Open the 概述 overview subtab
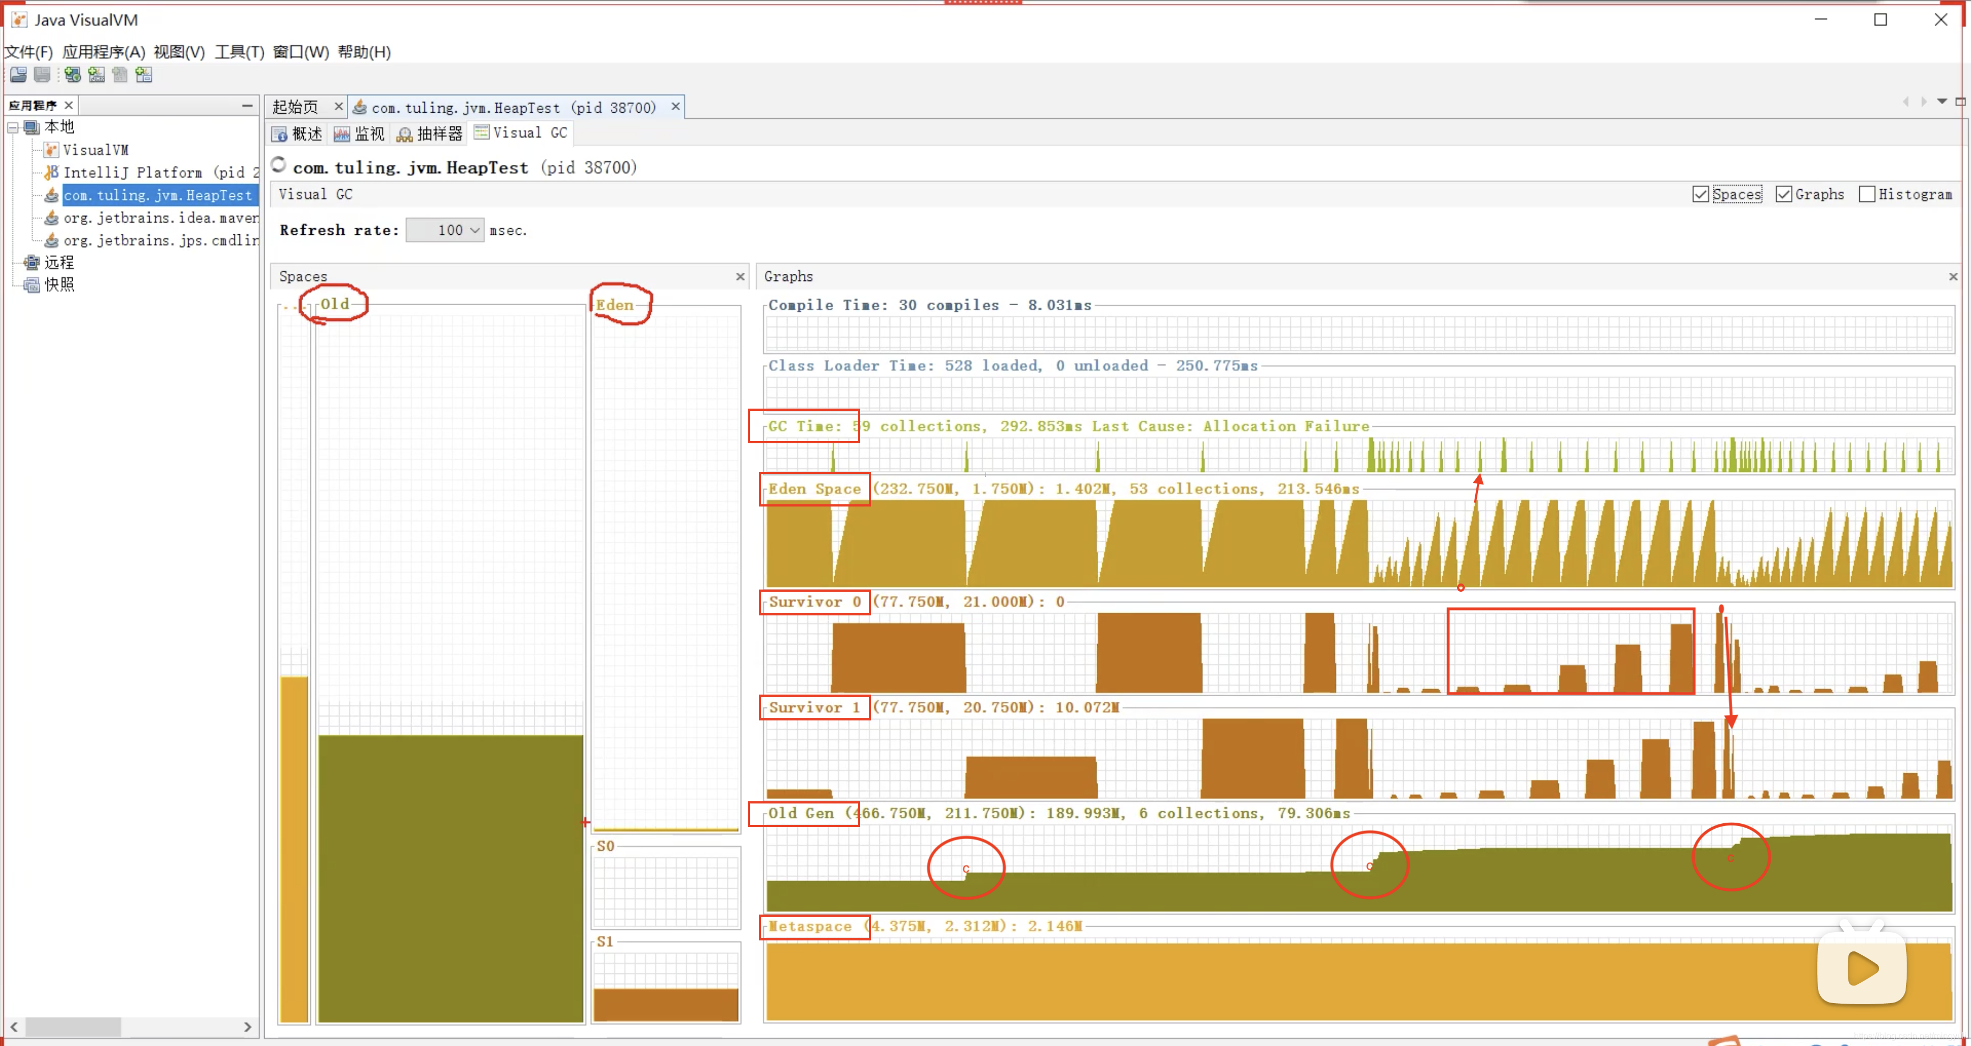The width and height of the screenshot is (1971, 1046). [298, 134]
